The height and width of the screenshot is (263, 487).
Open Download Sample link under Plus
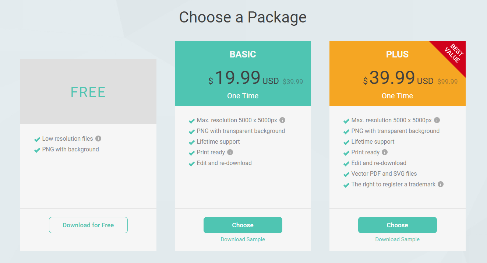coord(398,239)
